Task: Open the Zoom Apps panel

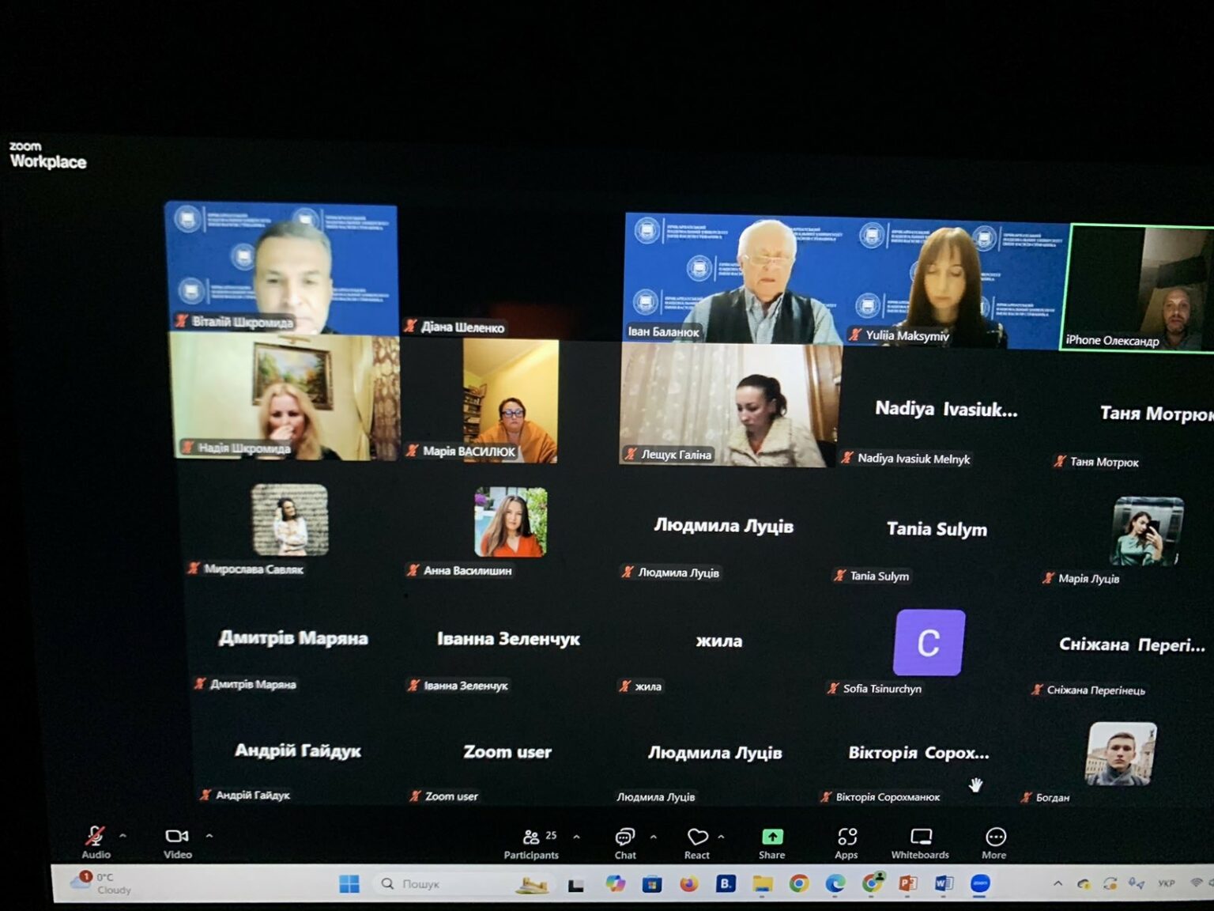Action: 846,844
